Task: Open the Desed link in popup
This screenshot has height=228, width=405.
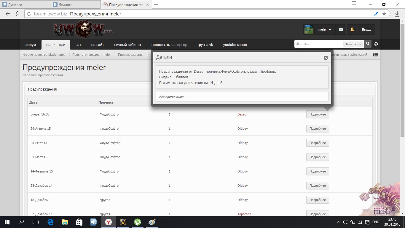Action: coord(198,72)
